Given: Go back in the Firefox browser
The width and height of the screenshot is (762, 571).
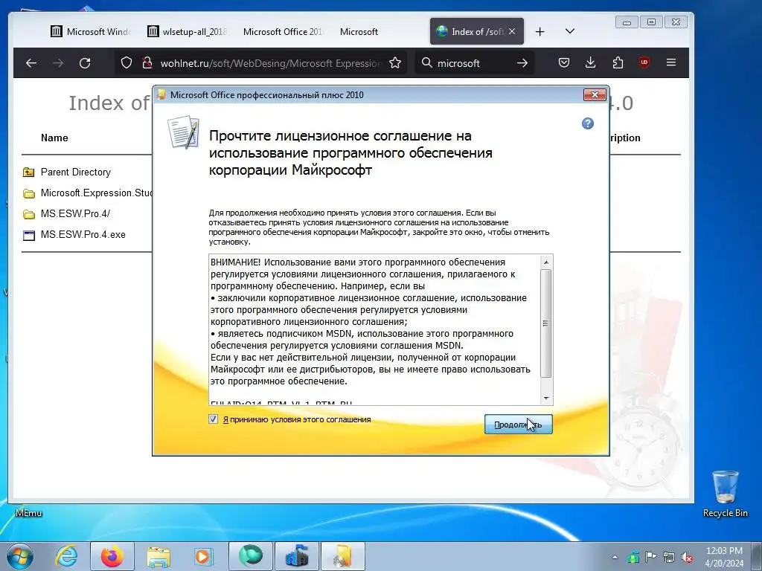Looking at the screenshot, I should coord(31,63).
